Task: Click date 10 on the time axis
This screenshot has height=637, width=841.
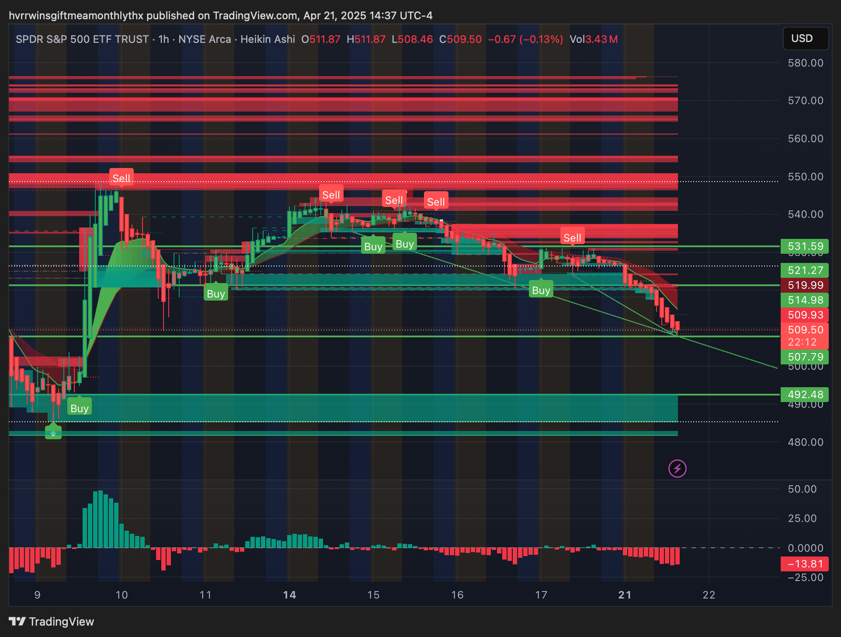Action: (x=122, y=595)
